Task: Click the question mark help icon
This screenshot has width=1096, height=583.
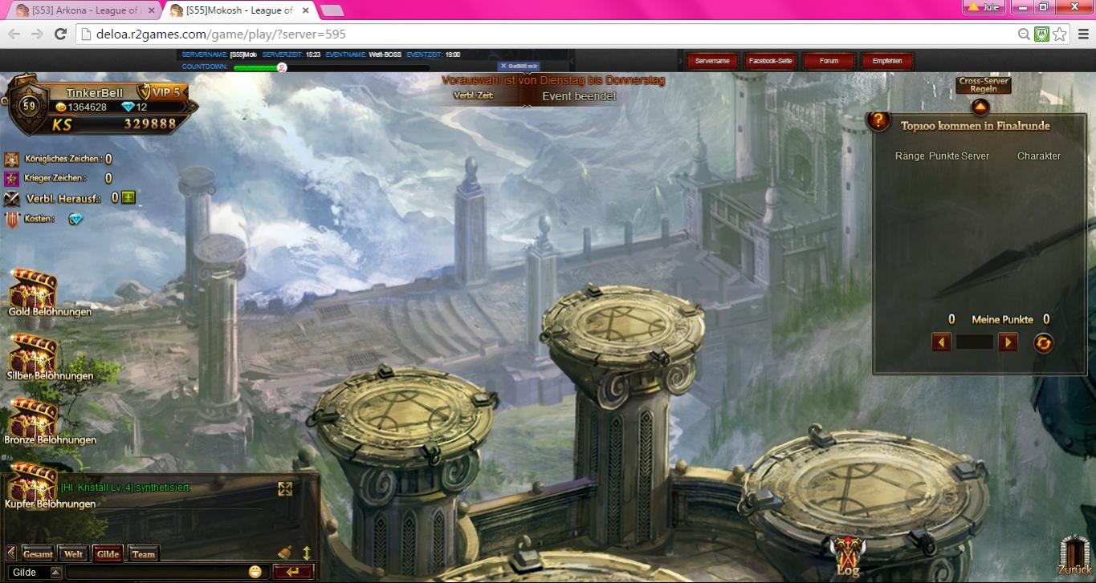Action: [878, 121]
